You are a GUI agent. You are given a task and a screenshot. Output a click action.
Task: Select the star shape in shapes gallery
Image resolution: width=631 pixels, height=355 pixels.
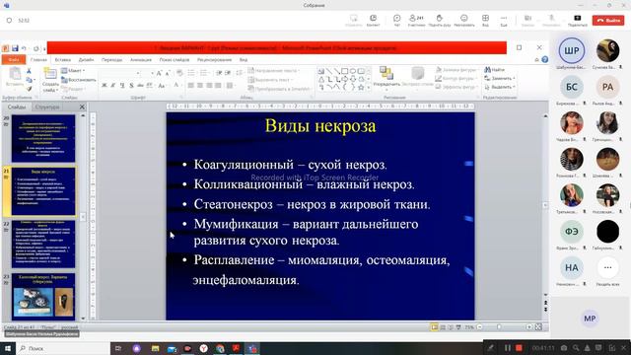click(x=361, y=88)
